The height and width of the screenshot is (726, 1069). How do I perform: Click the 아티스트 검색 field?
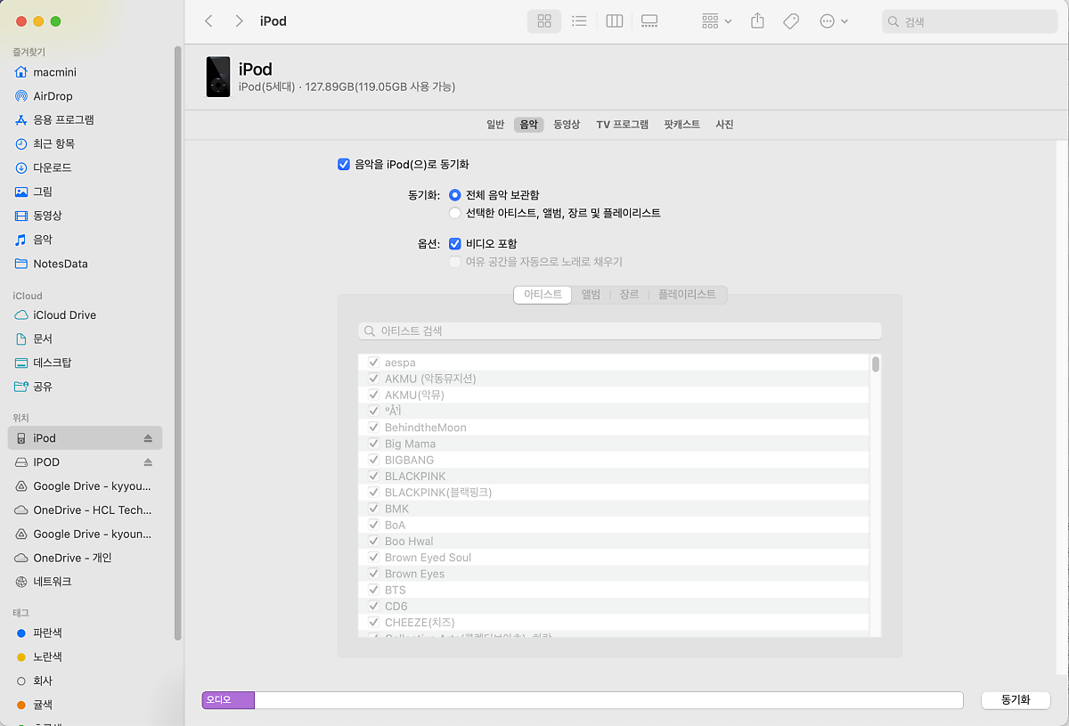pos(620,330)
